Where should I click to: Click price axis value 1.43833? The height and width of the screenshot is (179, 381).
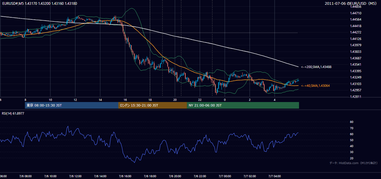(356, 52)
